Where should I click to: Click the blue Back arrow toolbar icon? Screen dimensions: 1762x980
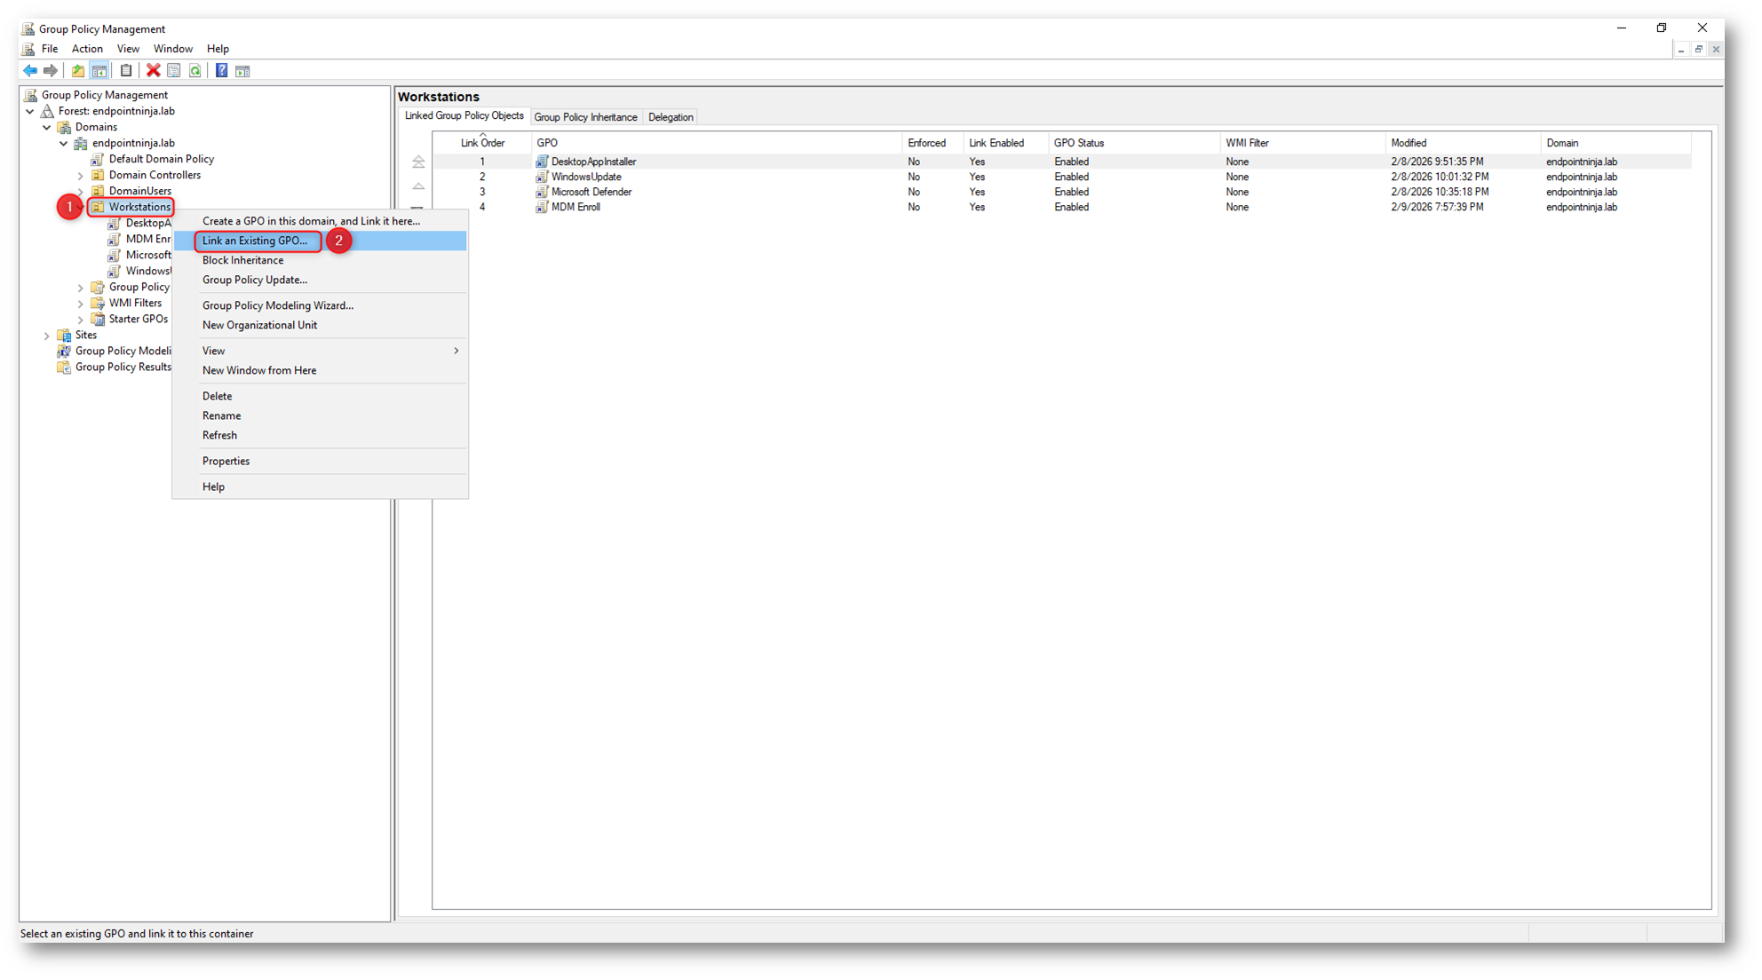pyautogui.click(x=30, y=71)
